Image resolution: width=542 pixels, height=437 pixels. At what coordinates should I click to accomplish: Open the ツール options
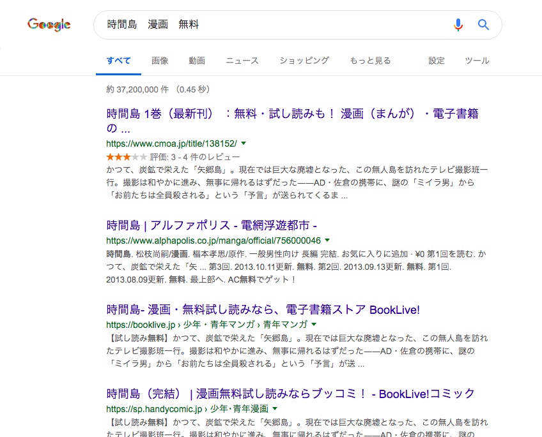[477, 61]
